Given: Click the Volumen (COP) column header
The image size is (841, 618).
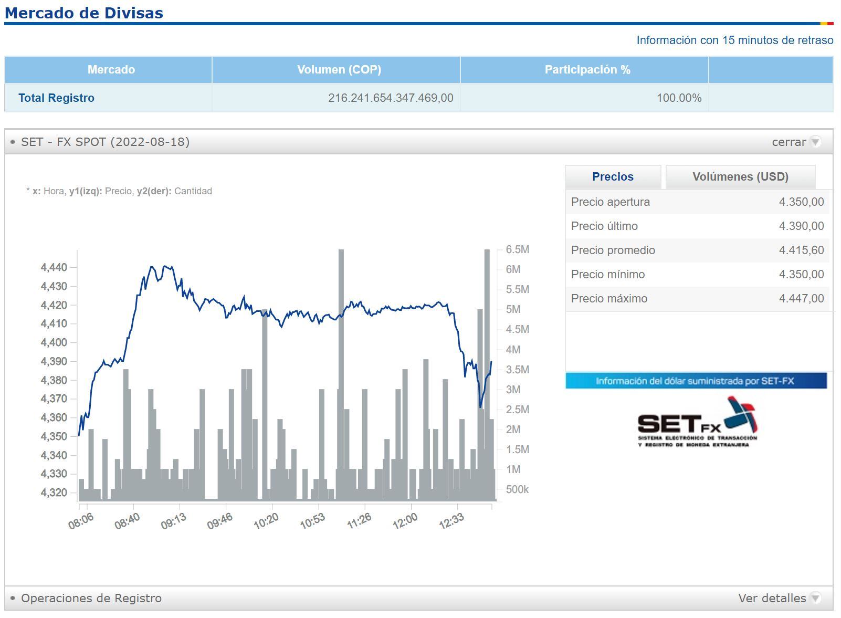Looking at the screenshot, I should point(339,70).
